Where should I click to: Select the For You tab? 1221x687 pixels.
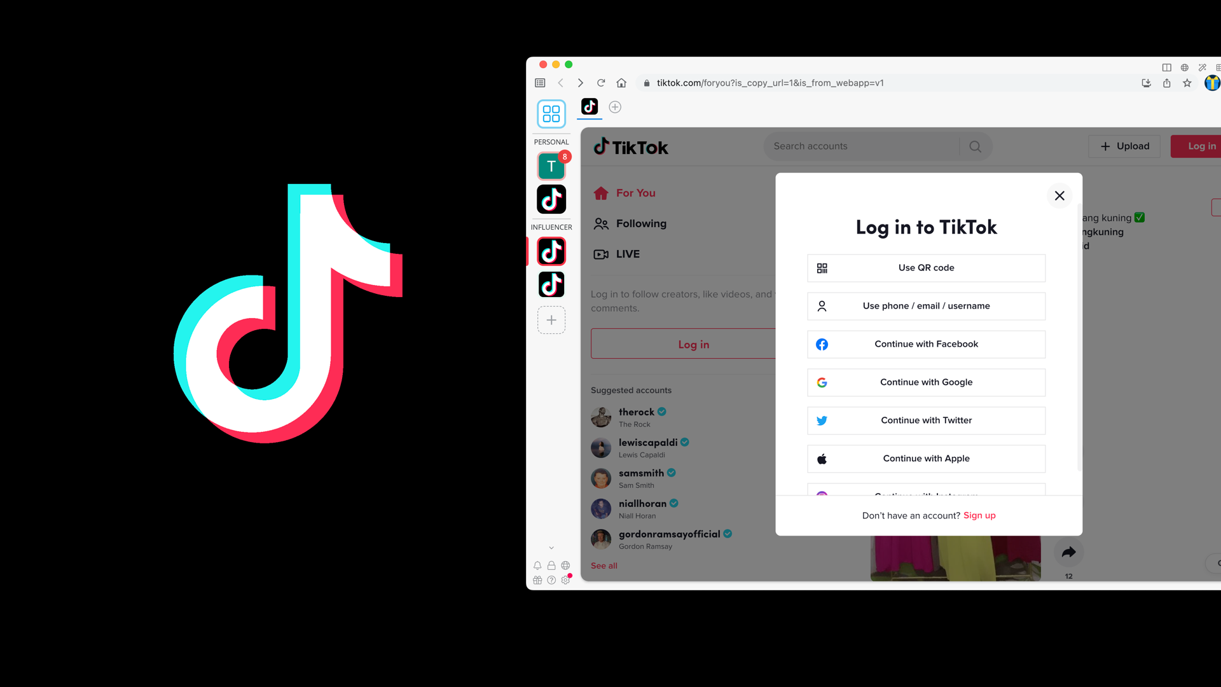click(x=636, y=192)
